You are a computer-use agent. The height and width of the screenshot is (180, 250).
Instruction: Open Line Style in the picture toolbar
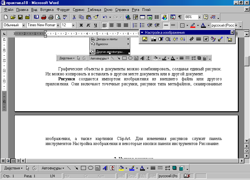[198, 39]
